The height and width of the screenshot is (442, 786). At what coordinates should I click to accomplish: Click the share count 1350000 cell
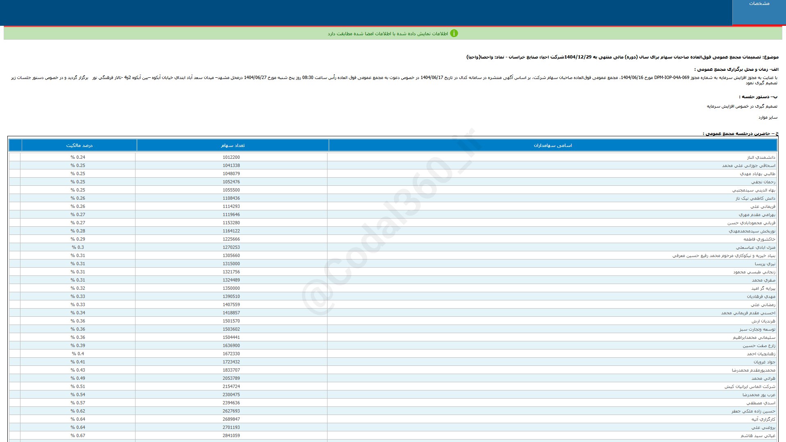pyautogui.click(x=231, y=288)
